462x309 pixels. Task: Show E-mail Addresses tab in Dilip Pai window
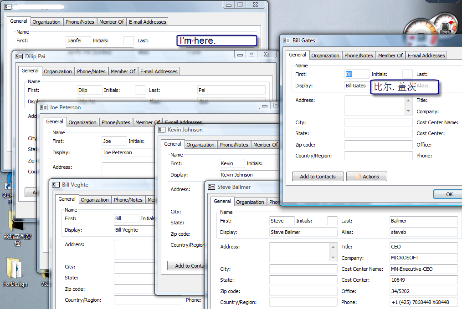[159, 71]
